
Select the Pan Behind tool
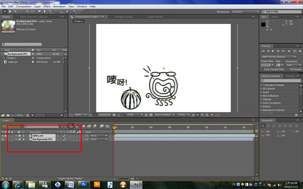click(x=33, y=11)
